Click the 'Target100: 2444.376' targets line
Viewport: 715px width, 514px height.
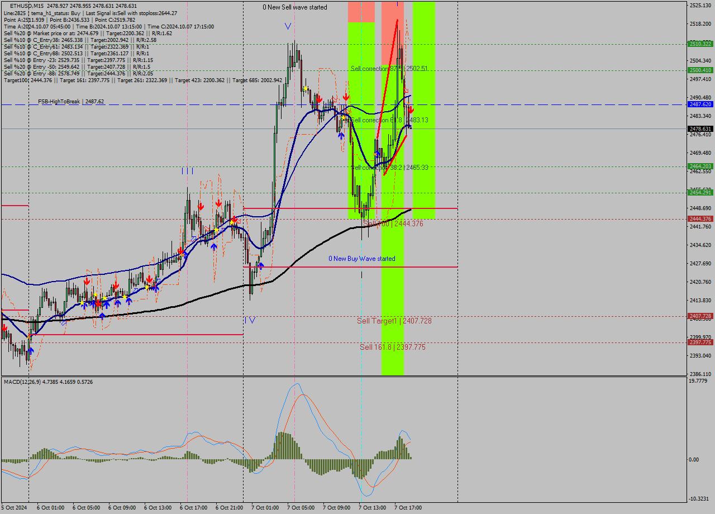pyautogui.click(x=143, y=80)
